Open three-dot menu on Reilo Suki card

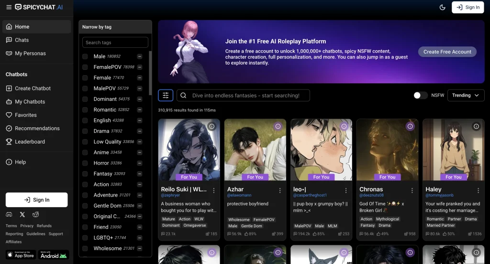pos(214,190)
